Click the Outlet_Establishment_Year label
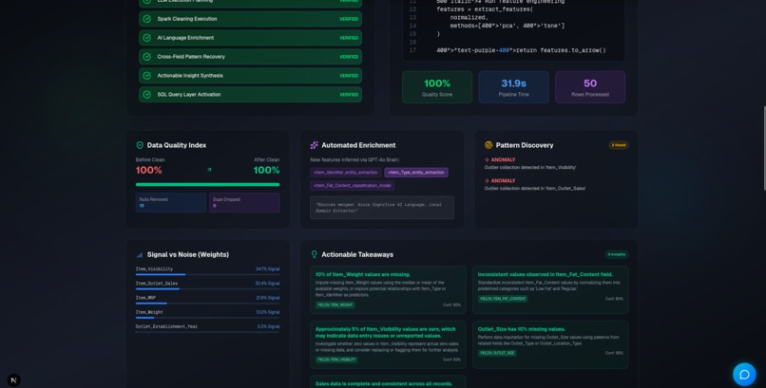 (166, 326)
